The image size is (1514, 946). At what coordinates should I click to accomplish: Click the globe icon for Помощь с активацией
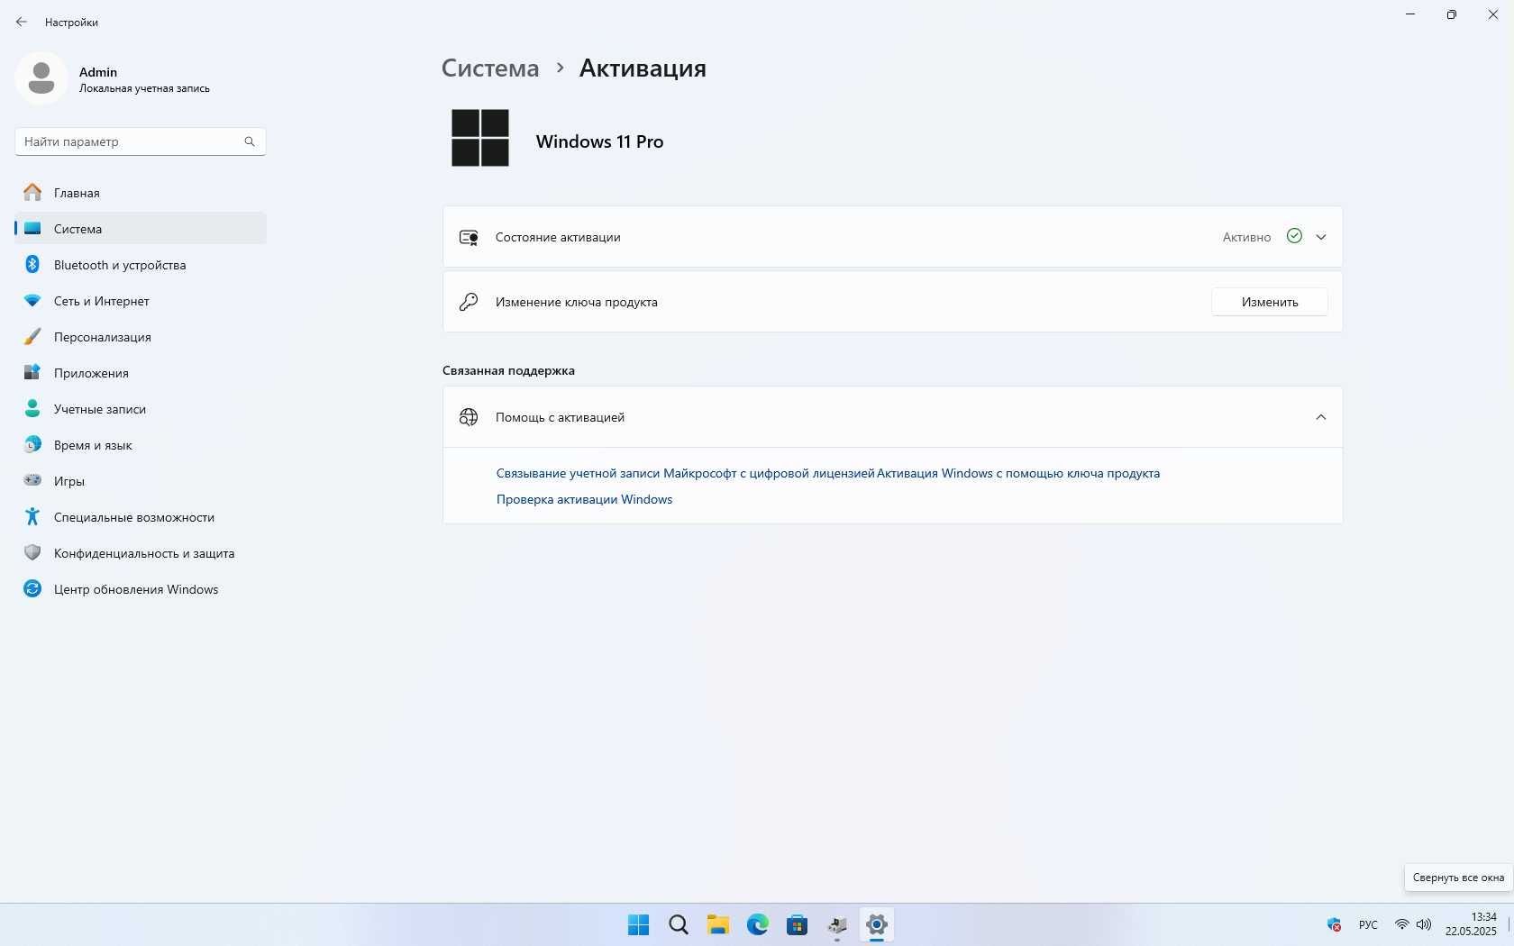point(469,417)
